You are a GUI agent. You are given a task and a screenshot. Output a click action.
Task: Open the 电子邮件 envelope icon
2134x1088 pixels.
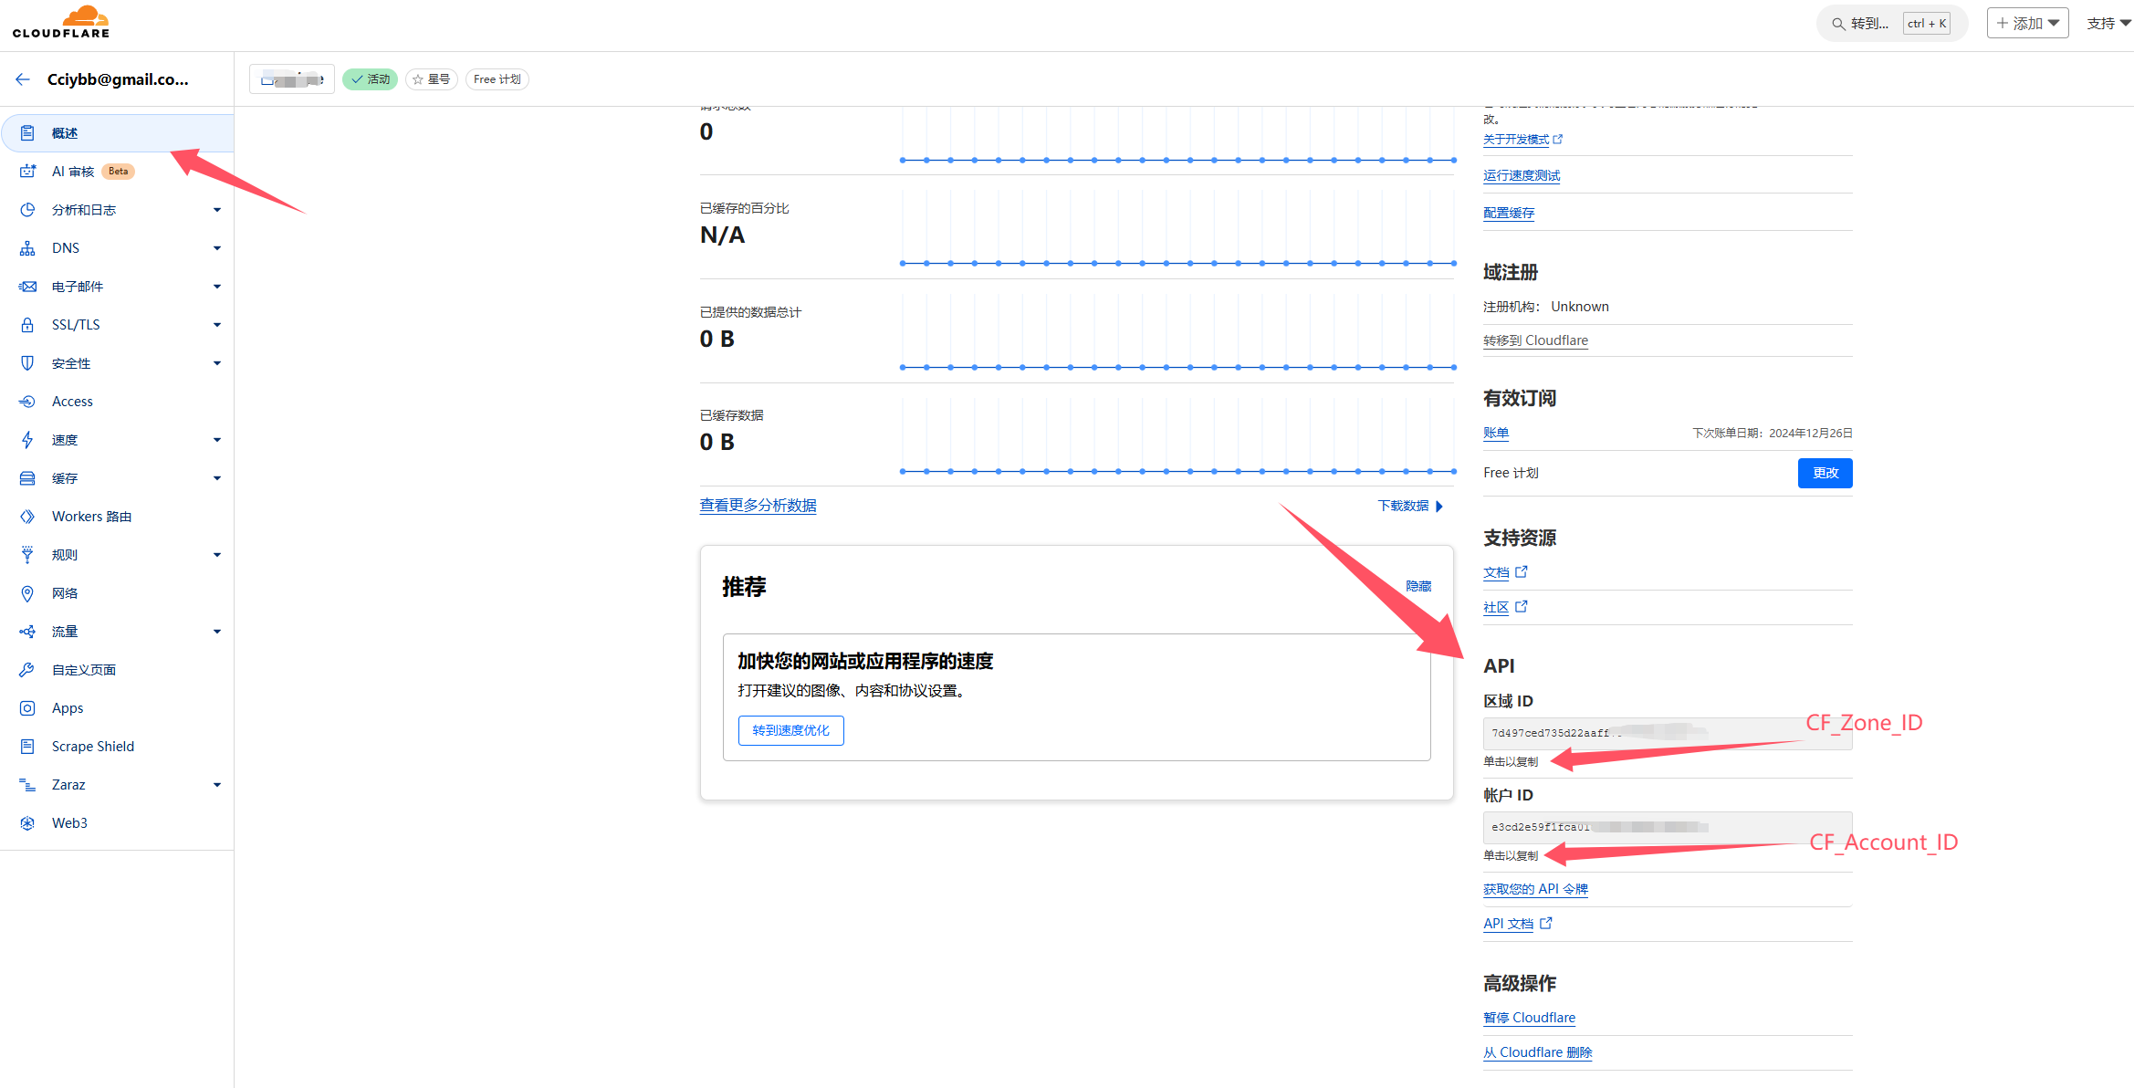click(x=27, y=286)
